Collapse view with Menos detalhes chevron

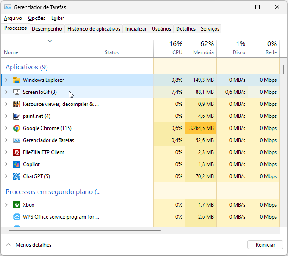coord(9,245)
